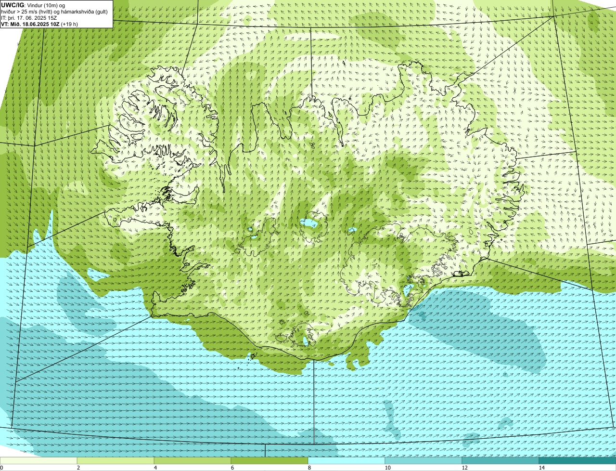Select the 2–4 m/s light green legend swatch

pos(115,460)
